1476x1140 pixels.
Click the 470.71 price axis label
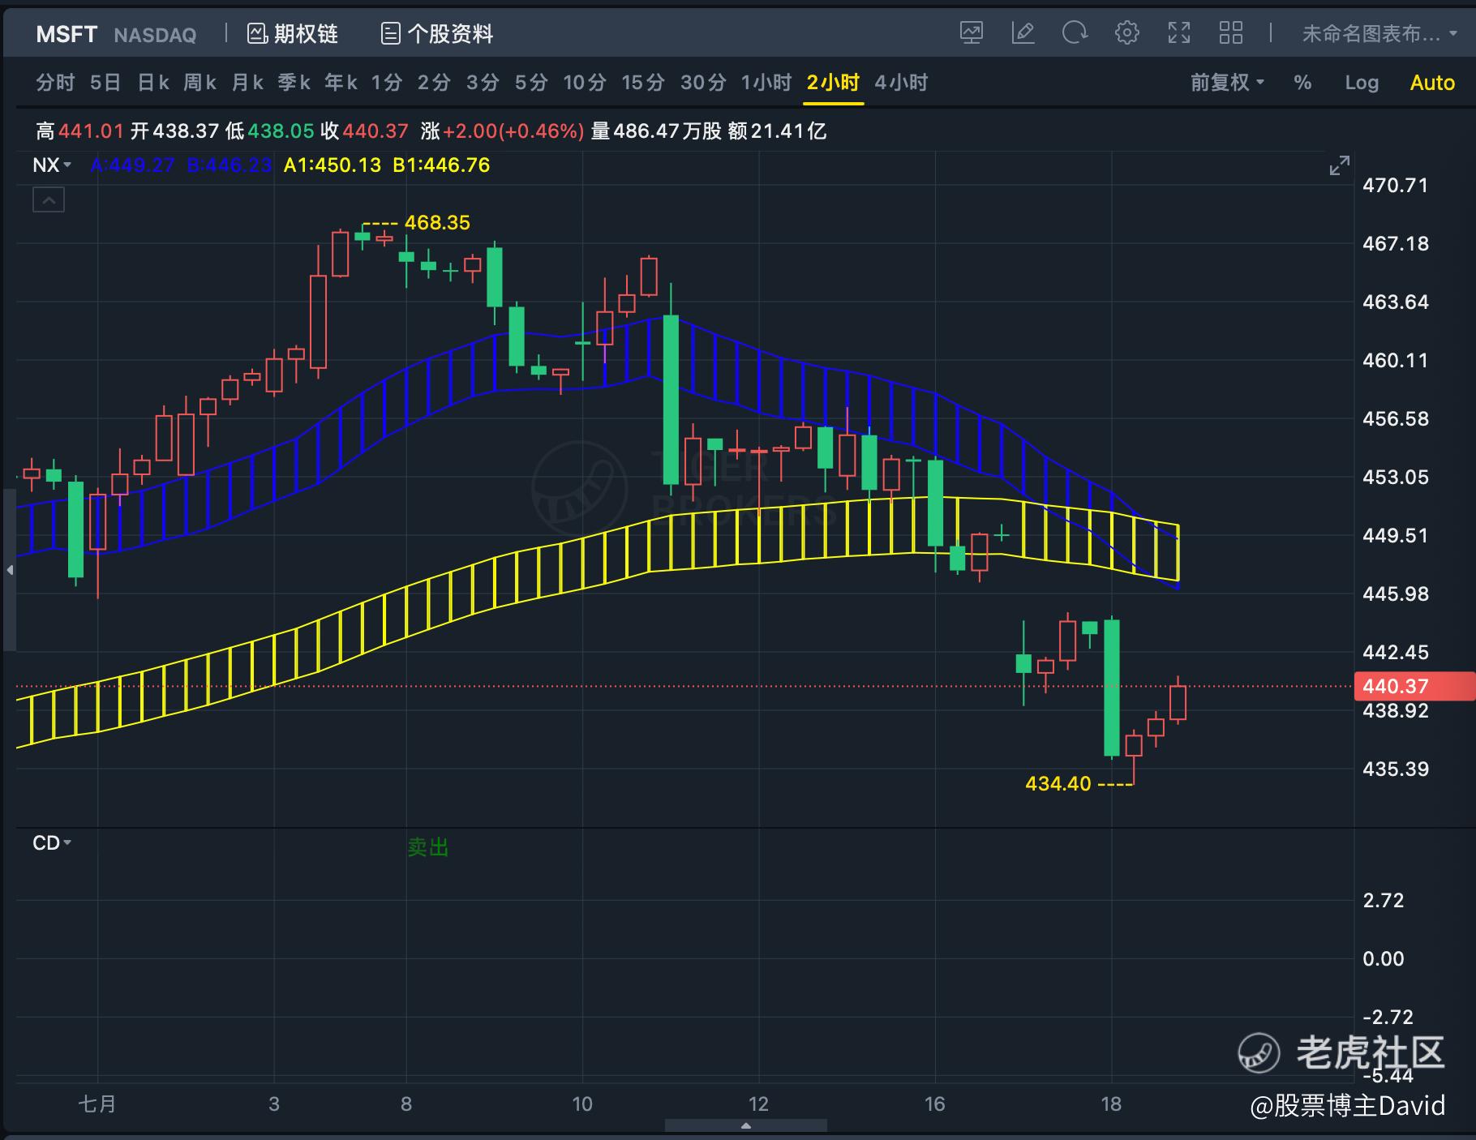tap(1396, 185)
